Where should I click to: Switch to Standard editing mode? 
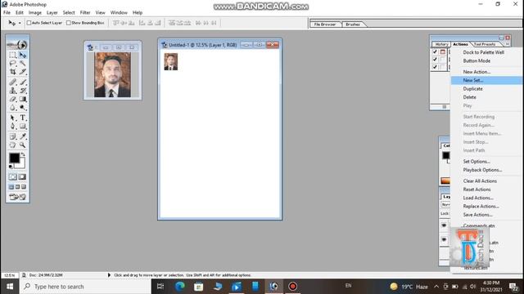click(13, 177)
